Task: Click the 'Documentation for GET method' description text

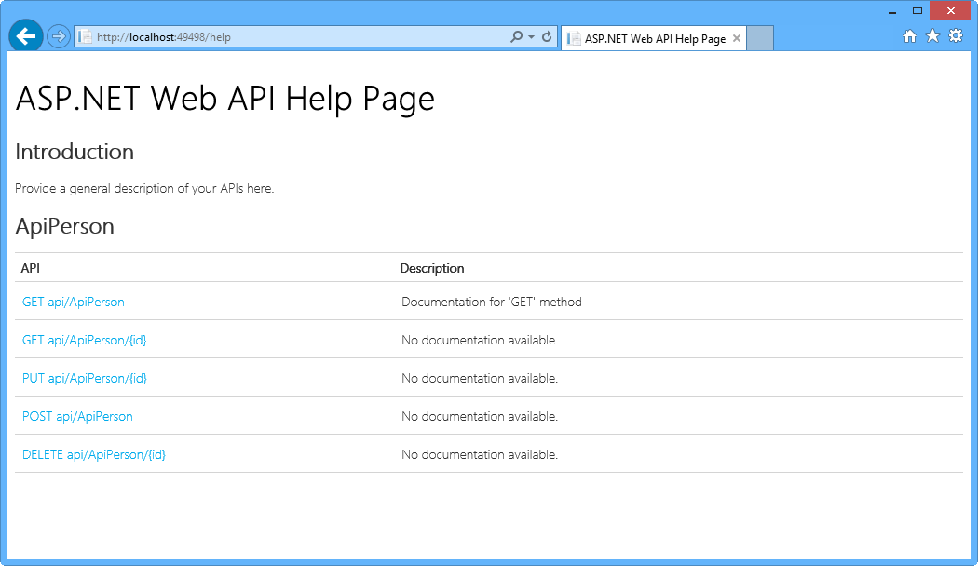Action: 491,302
